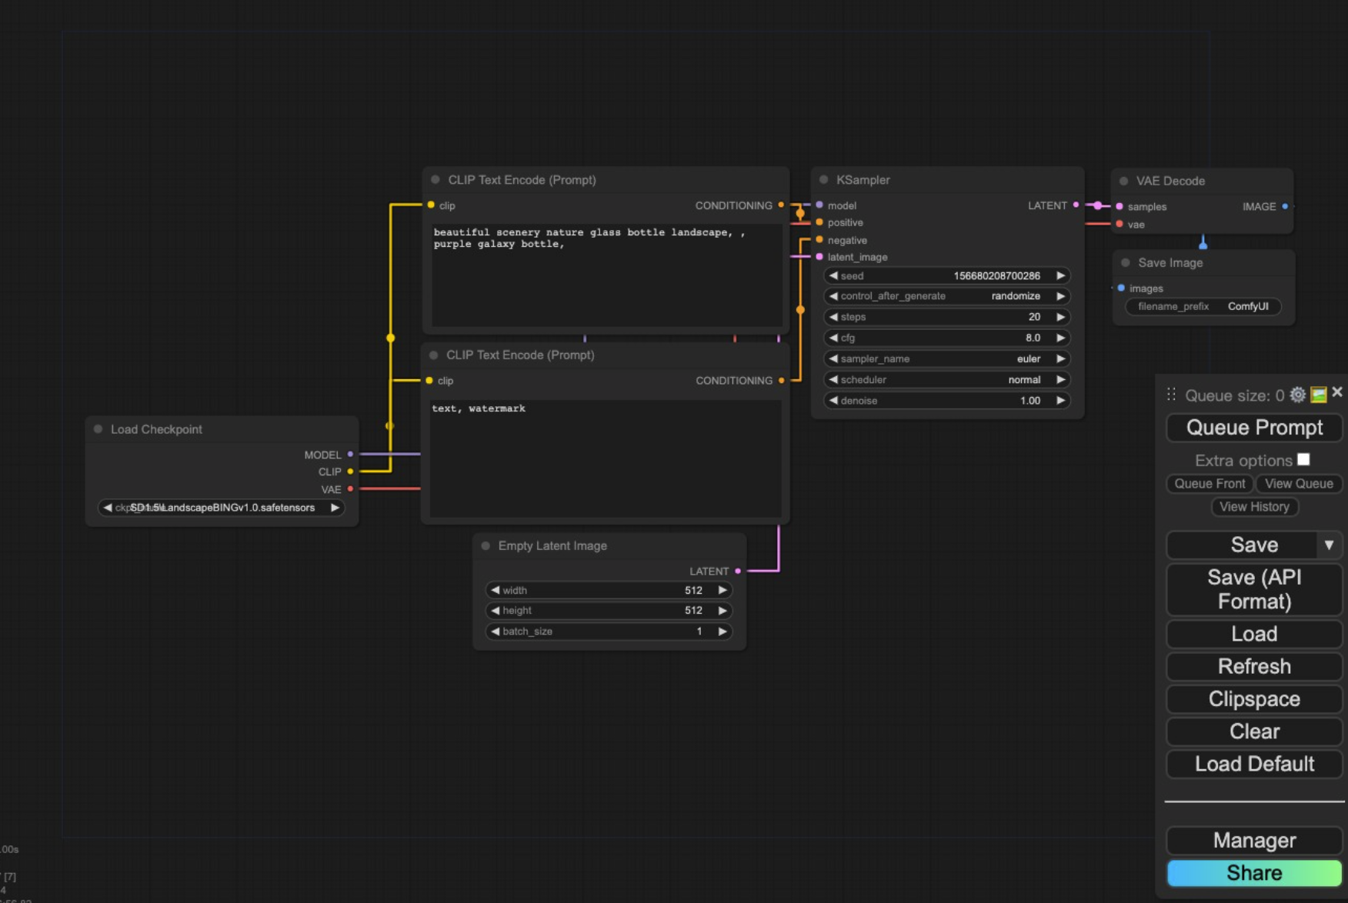Viewport: 1348px width, 903px height.
Task: Click the denoise 1.00 value field
Action: click(x=947, y=400)
